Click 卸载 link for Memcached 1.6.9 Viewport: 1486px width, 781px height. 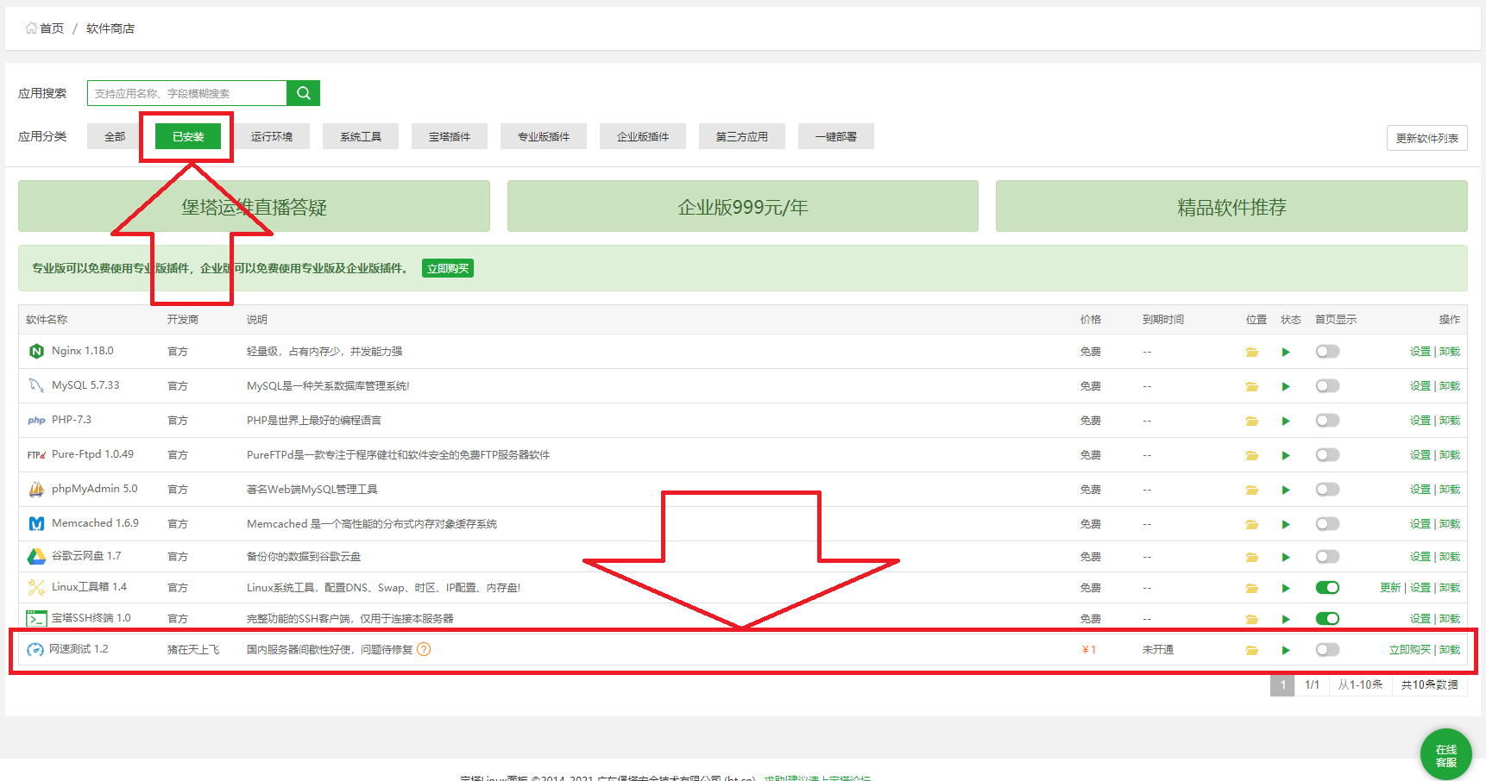click(1450, 523)
